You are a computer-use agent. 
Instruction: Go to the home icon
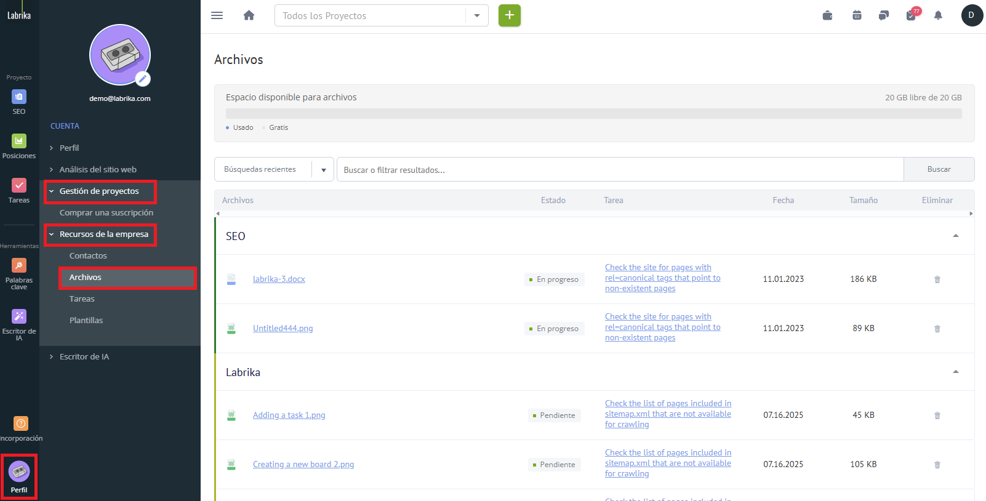(x=249, y=15)
